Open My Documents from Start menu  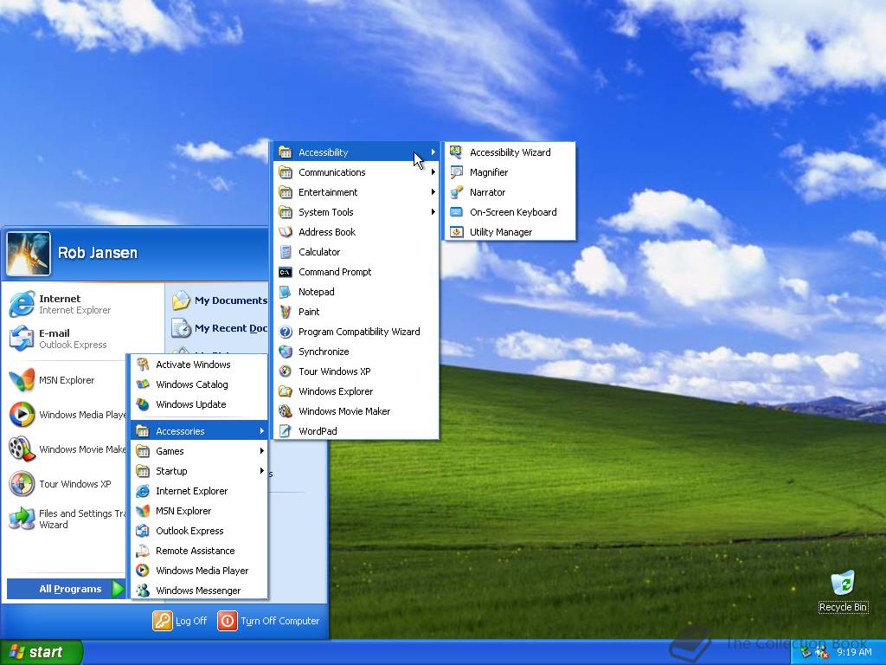coord(220,300)
